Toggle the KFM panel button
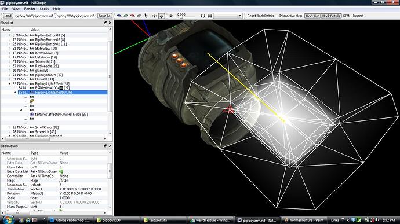 [346, 16]
